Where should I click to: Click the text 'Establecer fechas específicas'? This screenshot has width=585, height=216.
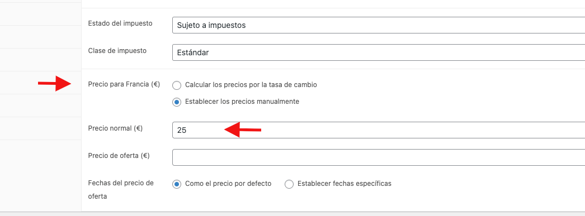point(345,184)
